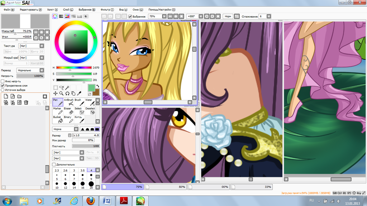Toggle the swatches panel icon

[x=80, y=16]
